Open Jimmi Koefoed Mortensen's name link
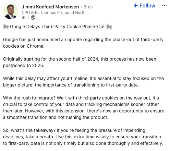This screenshot has width=170, height=151. click(50, 7)
